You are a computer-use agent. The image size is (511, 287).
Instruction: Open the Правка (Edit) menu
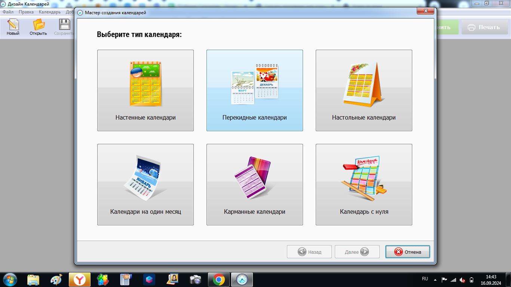26,12
